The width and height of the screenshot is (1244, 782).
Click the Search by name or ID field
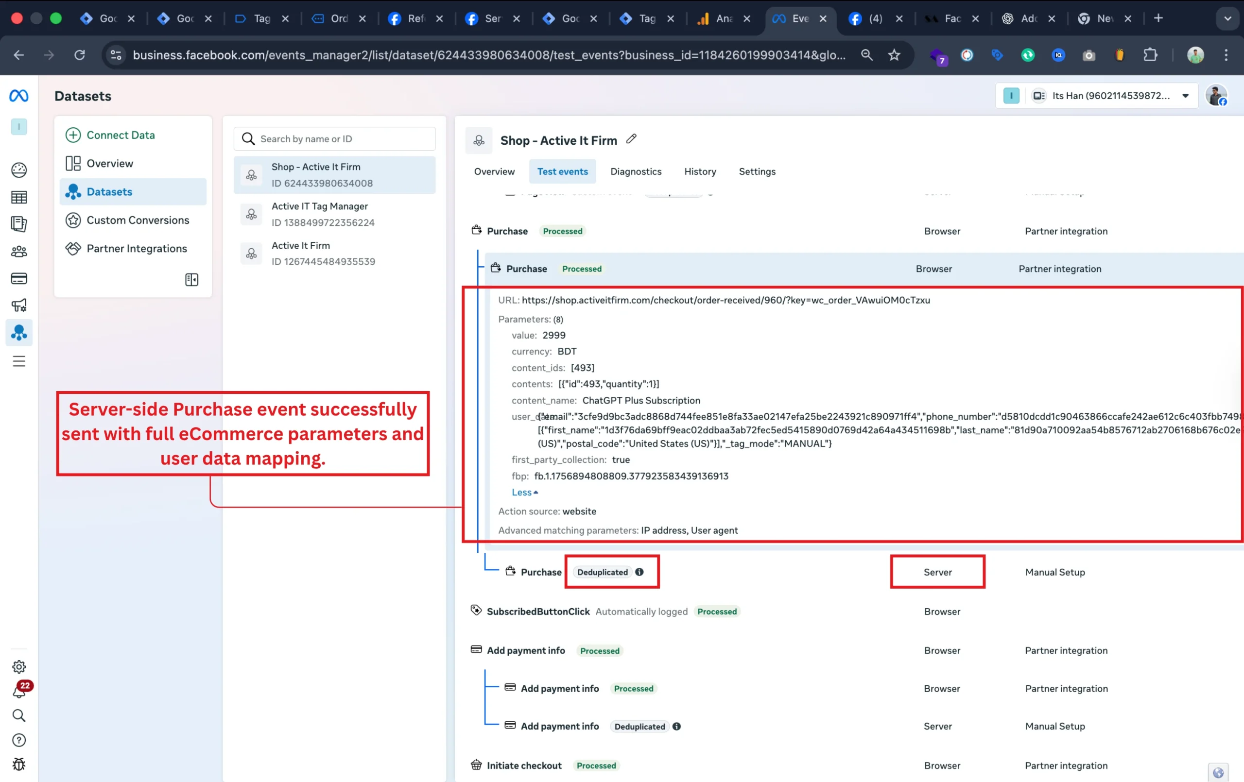pos(341,139)
